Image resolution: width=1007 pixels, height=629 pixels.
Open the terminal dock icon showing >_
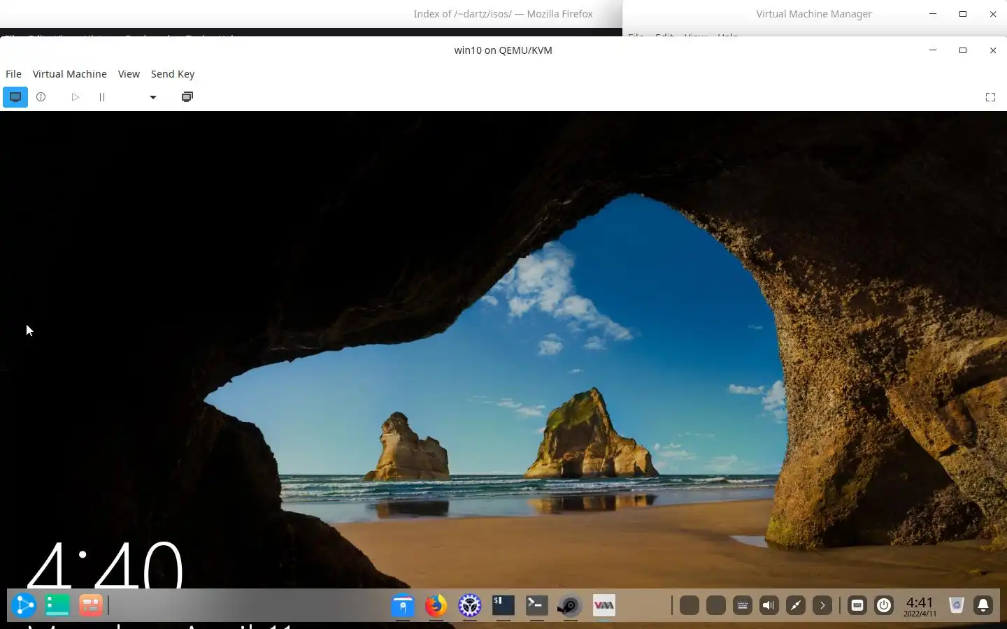(537, 605)
